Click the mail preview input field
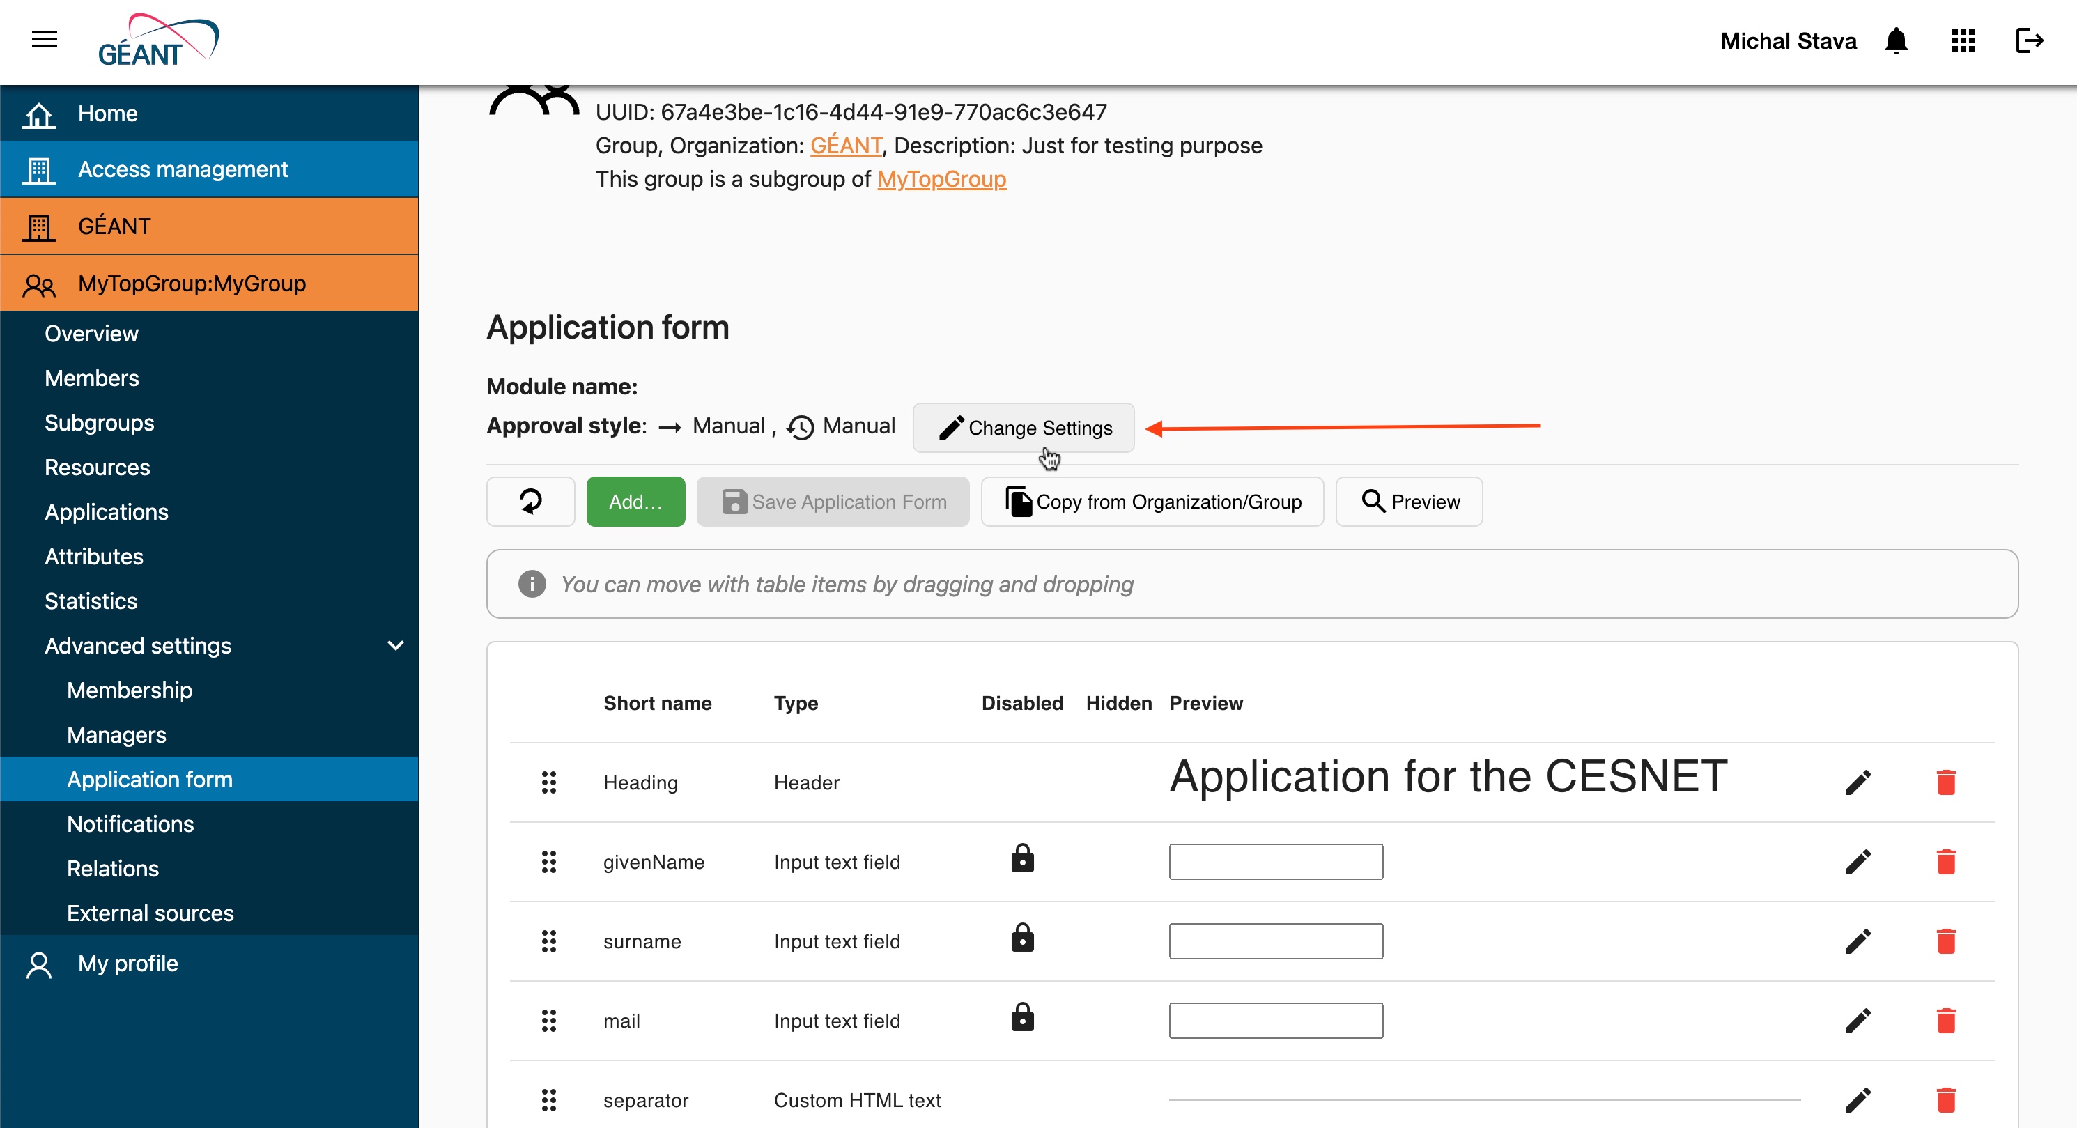 (1276, 1021)
